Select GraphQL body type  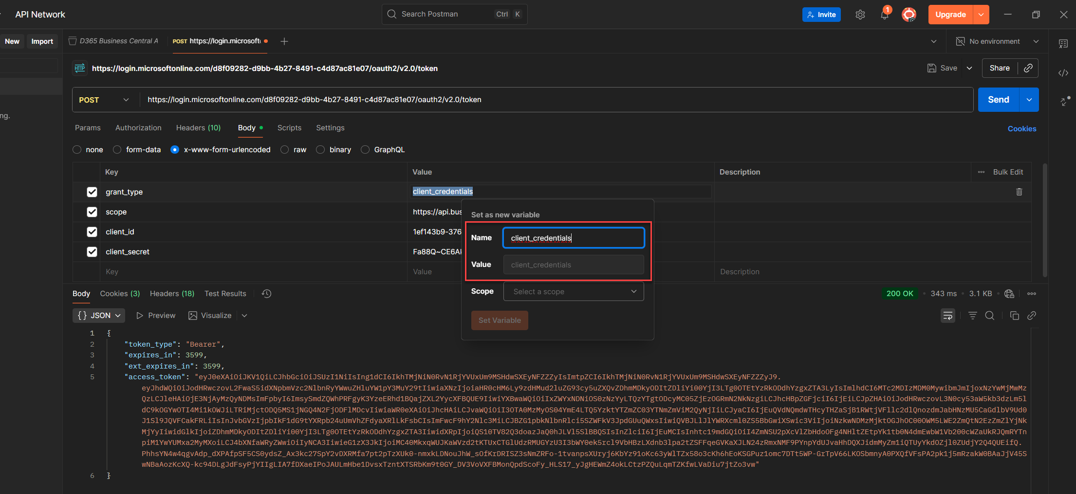(x=365, y=150)
